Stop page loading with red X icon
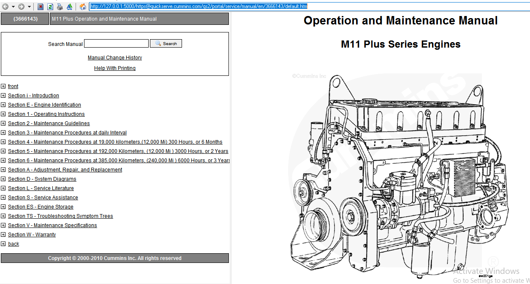Image resolution: width=530 pixels, height=284 pixels. click(x=41, y=7)
